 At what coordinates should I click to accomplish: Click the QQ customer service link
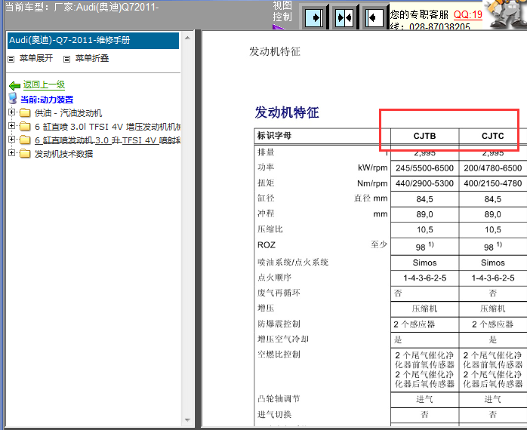click(x=467, y=14)
